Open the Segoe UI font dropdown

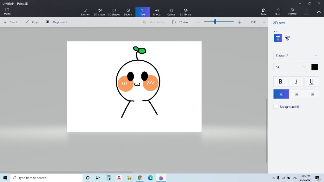(x=296, y=56)
